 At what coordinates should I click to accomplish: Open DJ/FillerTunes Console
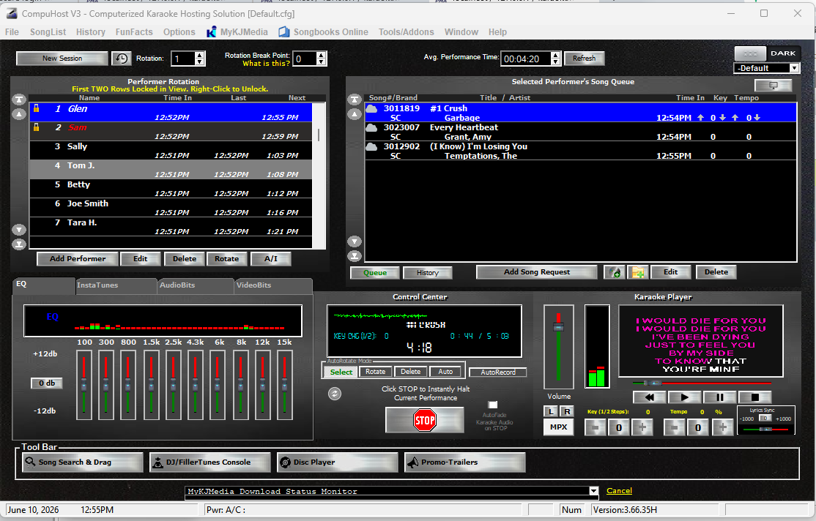coord(210,462)
